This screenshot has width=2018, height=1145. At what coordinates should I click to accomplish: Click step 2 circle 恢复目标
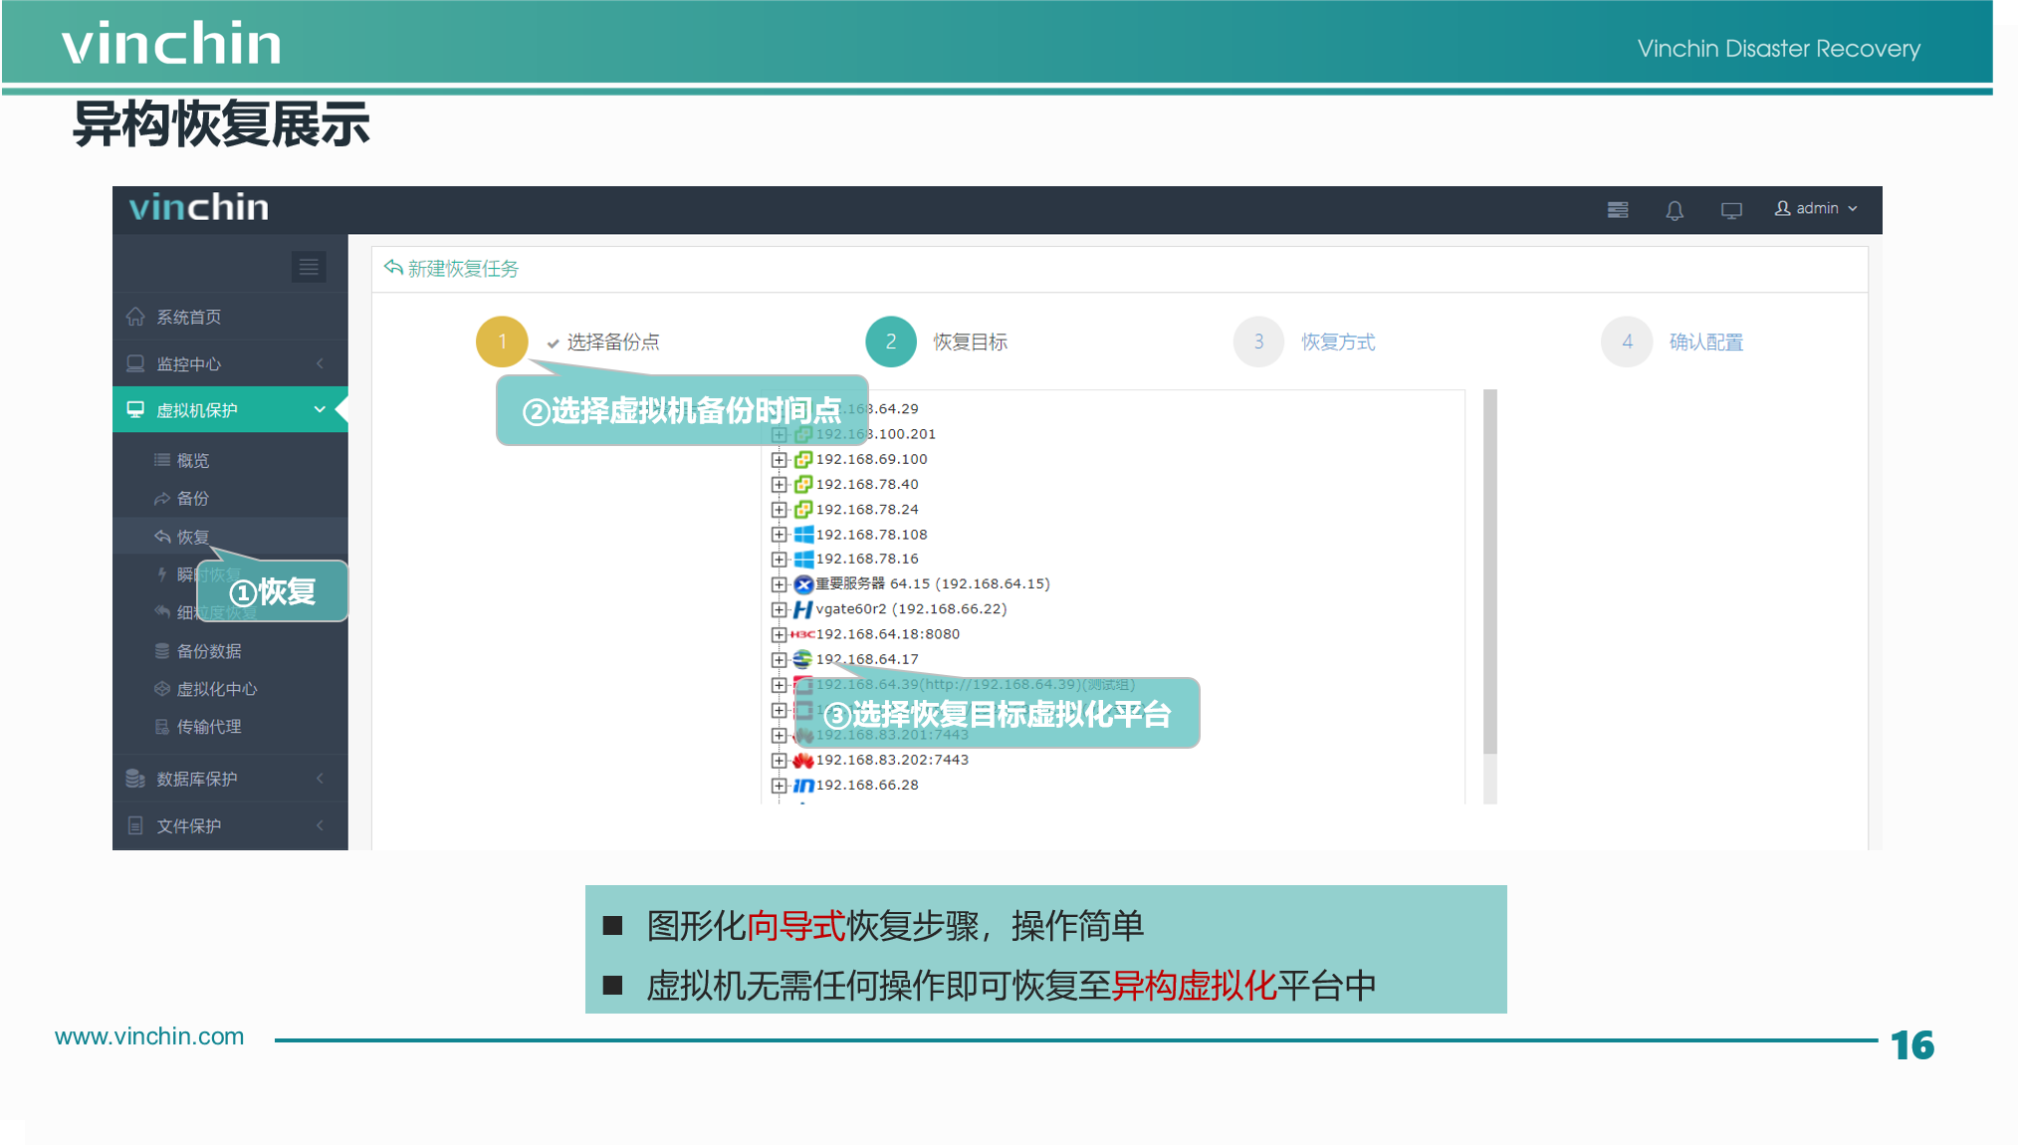[x=891, y=342]
